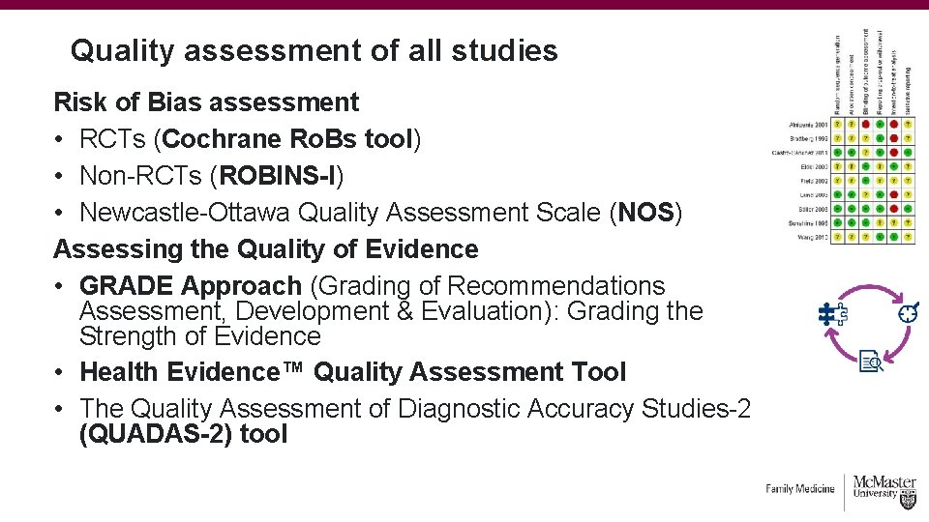Click the McMaster University logo text

(884, 487)
